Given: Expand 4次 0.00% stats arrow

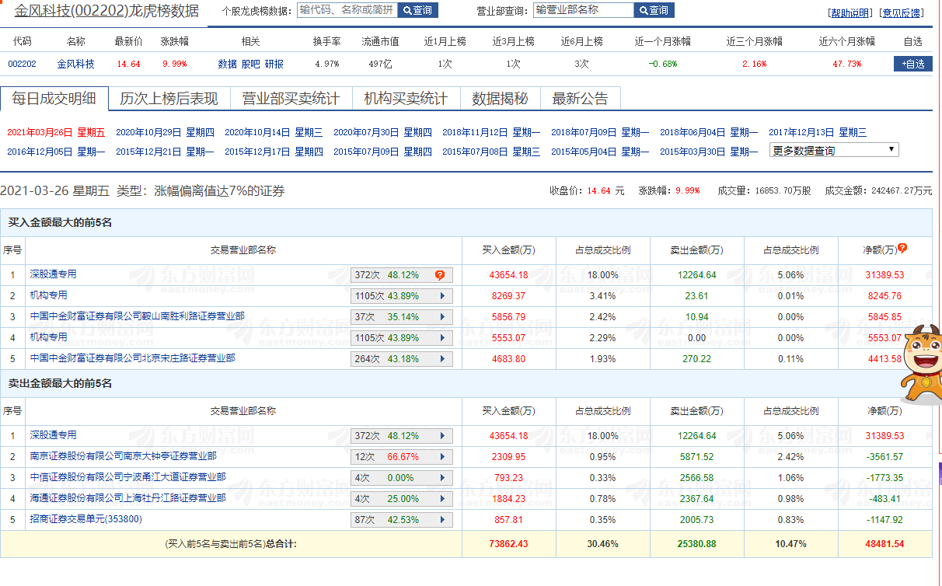Looking at the screenshot, I should click(x=443, y=478).
